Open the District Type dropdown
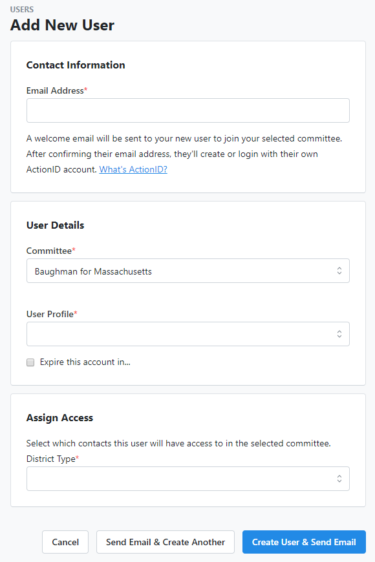Viewport: 375px width, 562px height. coord(187,479)
